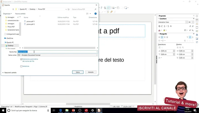The height and width of the screenshot is (113, 199).
Task: Center paragraph horizontally in sidebar
Action: click(162, 37)
